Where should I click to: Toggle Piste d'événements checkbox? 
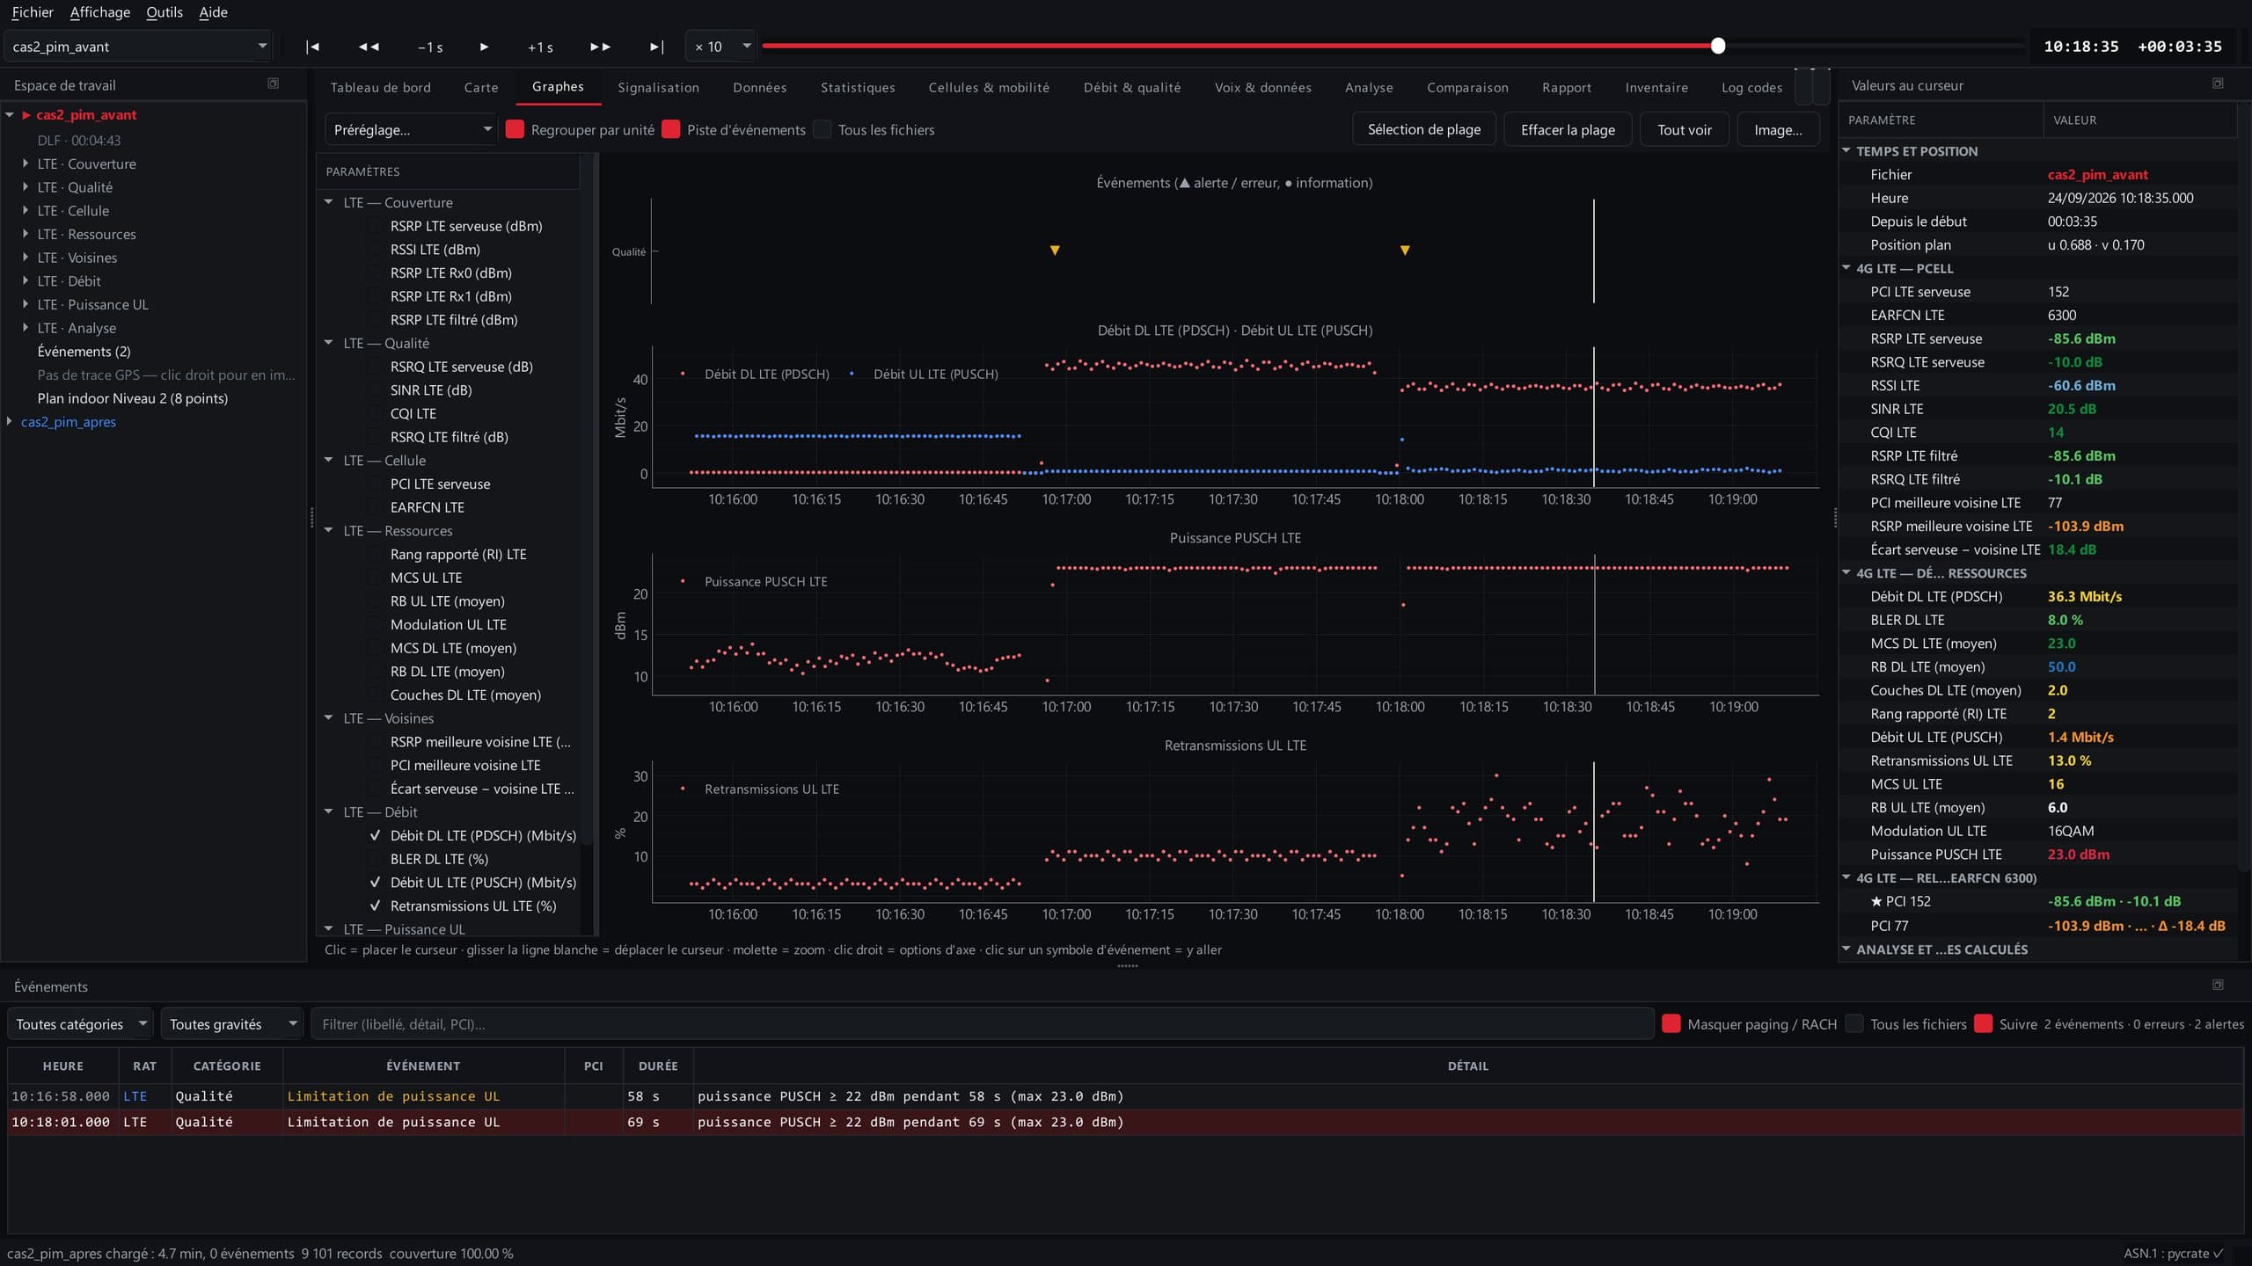pyautogui.click(x=670, y=129)
